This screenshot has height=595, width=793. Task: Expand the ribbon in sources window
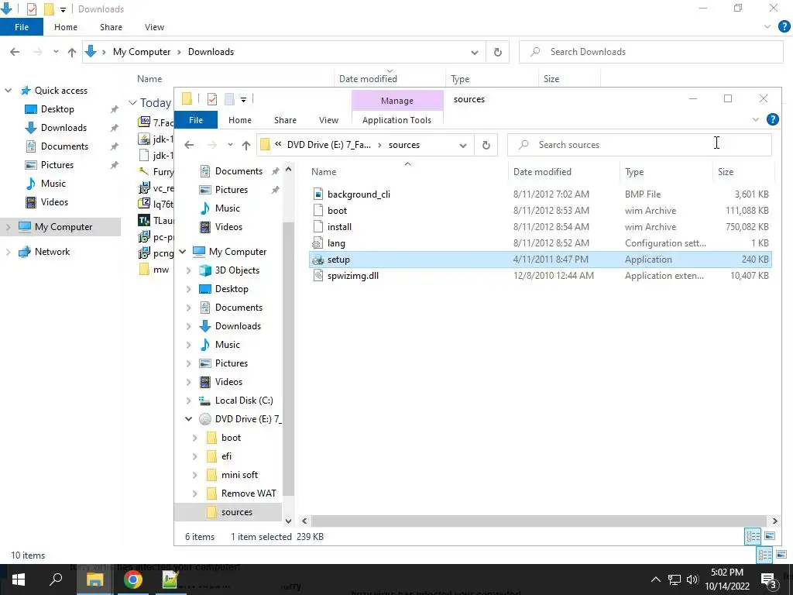pyautogui.click(x=756, y=120)
